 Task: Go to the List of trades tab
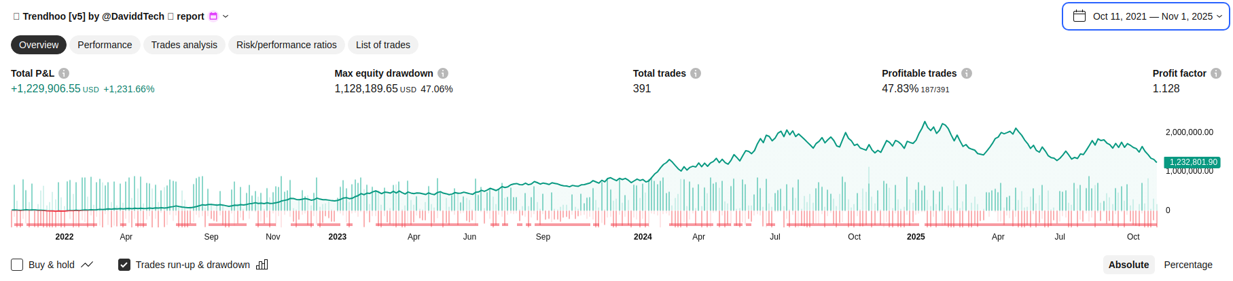[383, 45]
